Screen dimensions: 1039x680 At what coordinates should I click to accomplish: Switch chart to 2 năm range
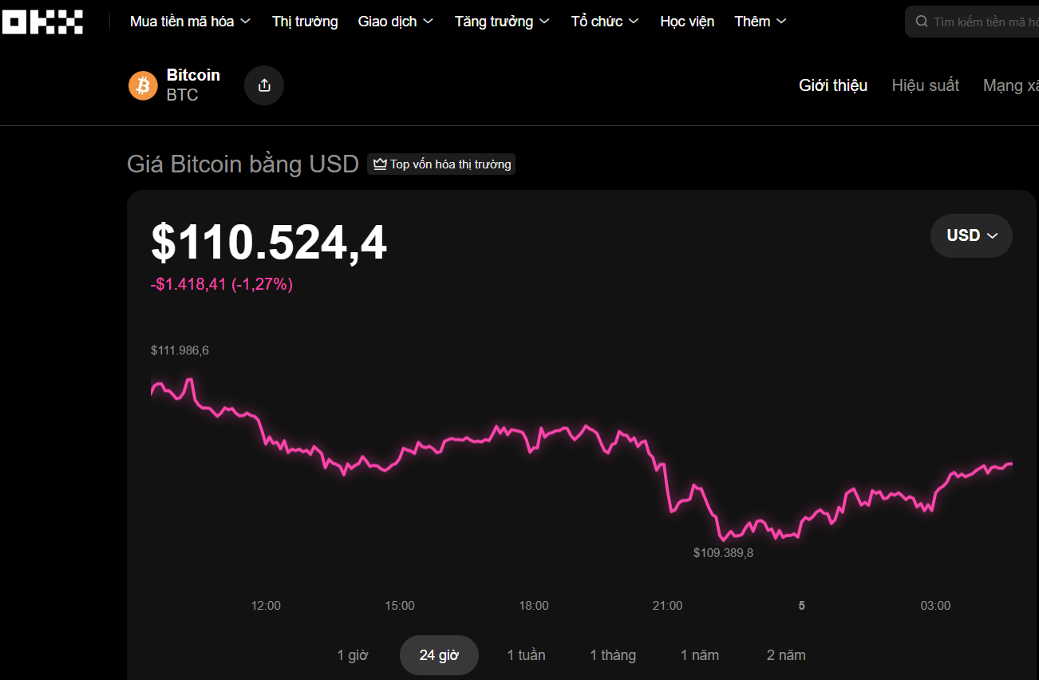pos(786,655)
